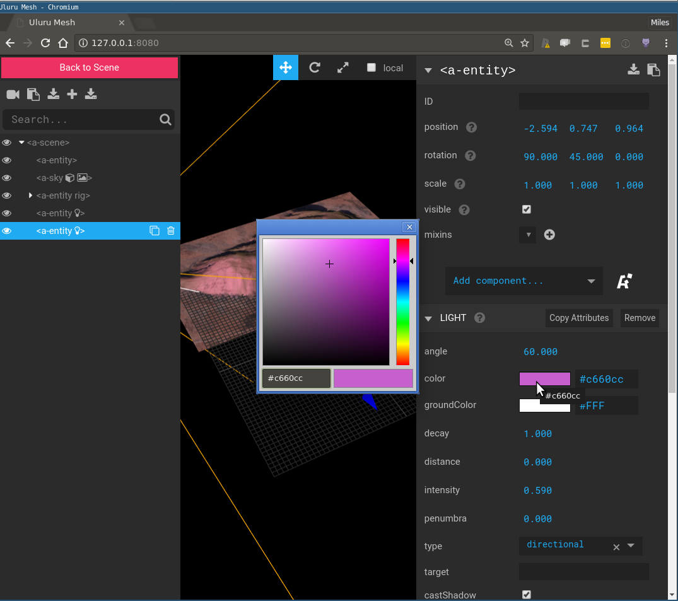Select the rotate gizmo tool
This screenshot has height=601, width=678.
(x=314, y=67)
